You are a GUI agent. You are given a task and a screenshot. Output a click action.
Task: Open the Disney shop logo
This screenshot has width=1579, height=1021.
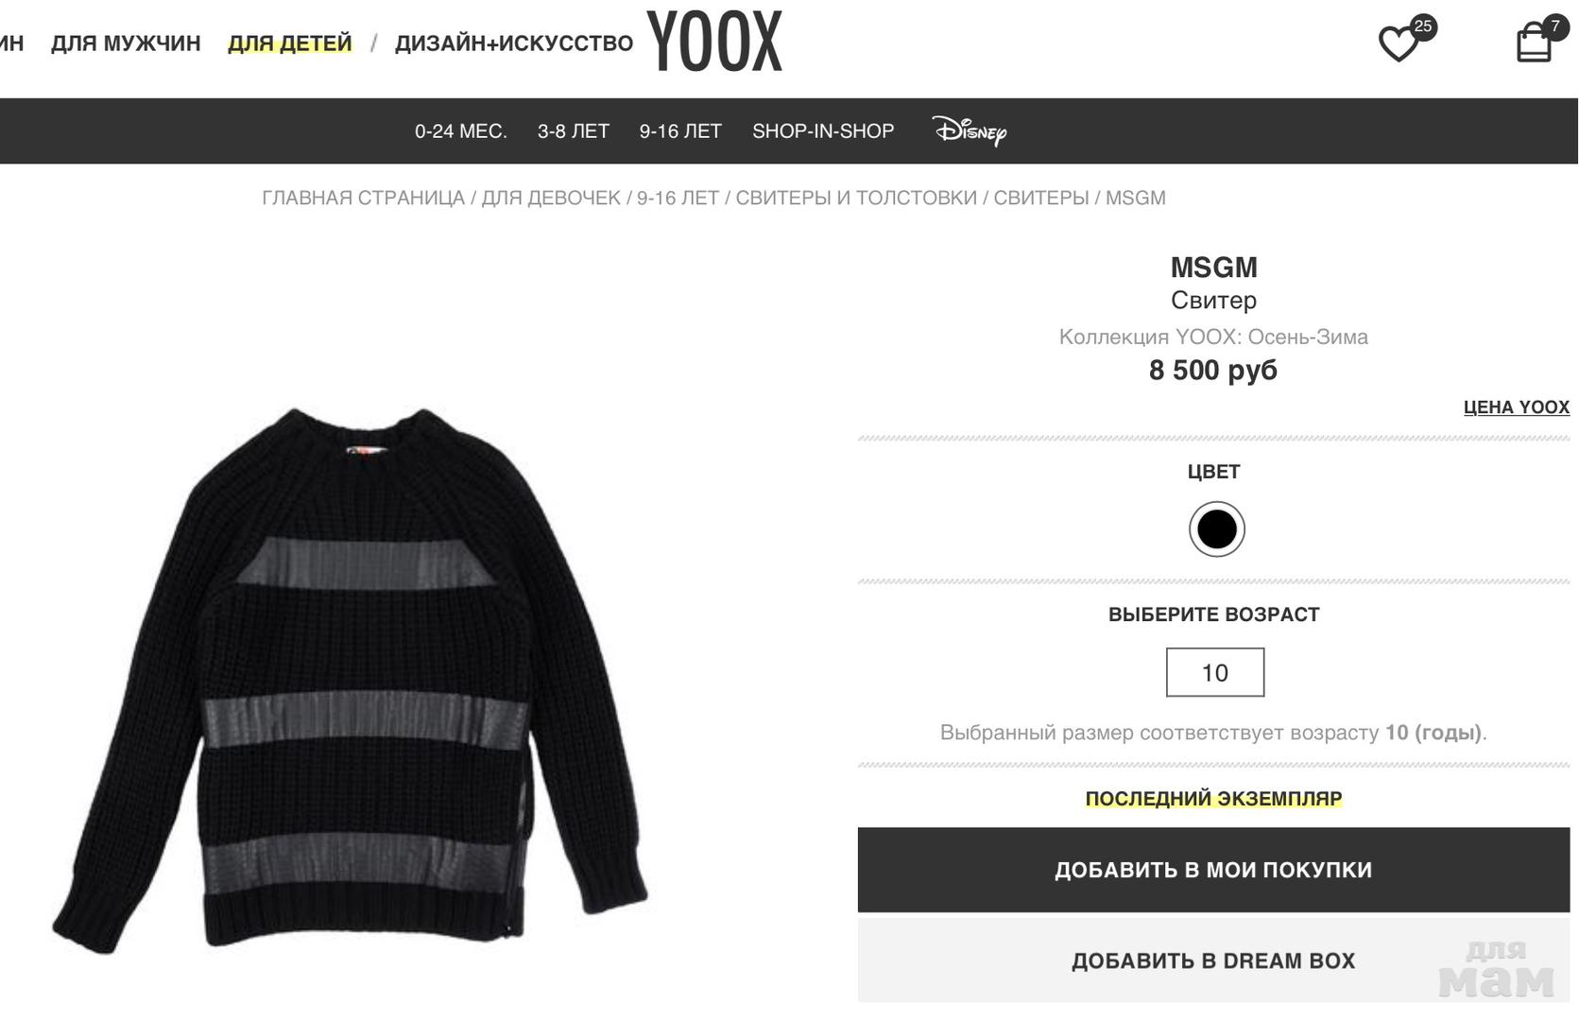970,130
